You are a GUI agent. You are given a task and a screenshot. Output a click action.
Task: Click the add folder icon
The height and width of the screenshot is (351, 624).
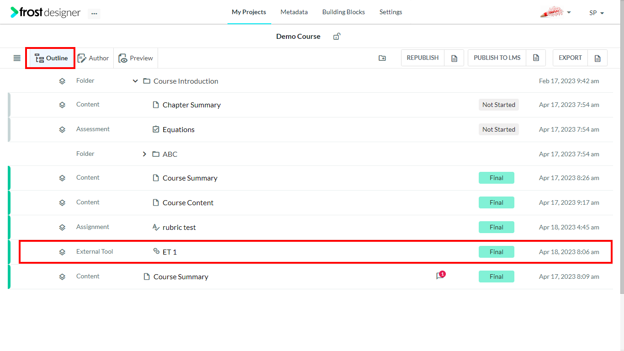pyautogui.click(x=382, y=58)
